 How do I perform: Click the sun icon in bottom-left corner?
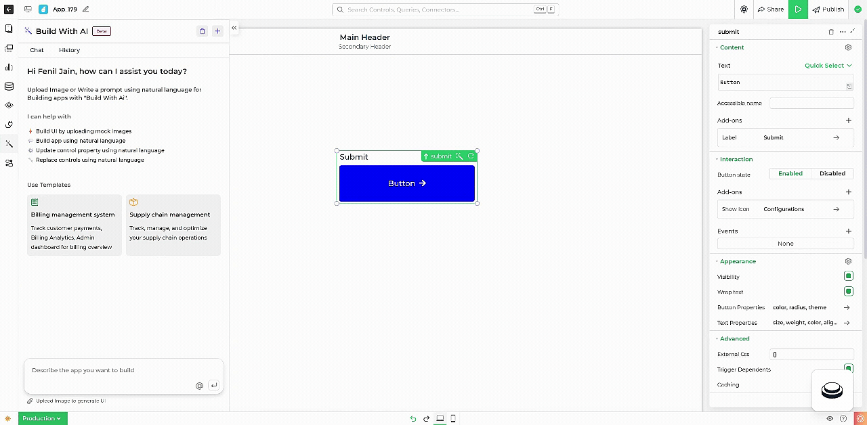point(8,419)
